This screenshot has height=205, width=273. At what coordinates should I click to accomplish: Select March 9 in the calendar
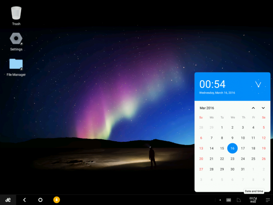click(x=232, y=138)
